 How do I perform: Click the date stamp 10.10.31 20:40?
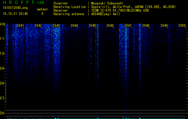click(15, 14)
